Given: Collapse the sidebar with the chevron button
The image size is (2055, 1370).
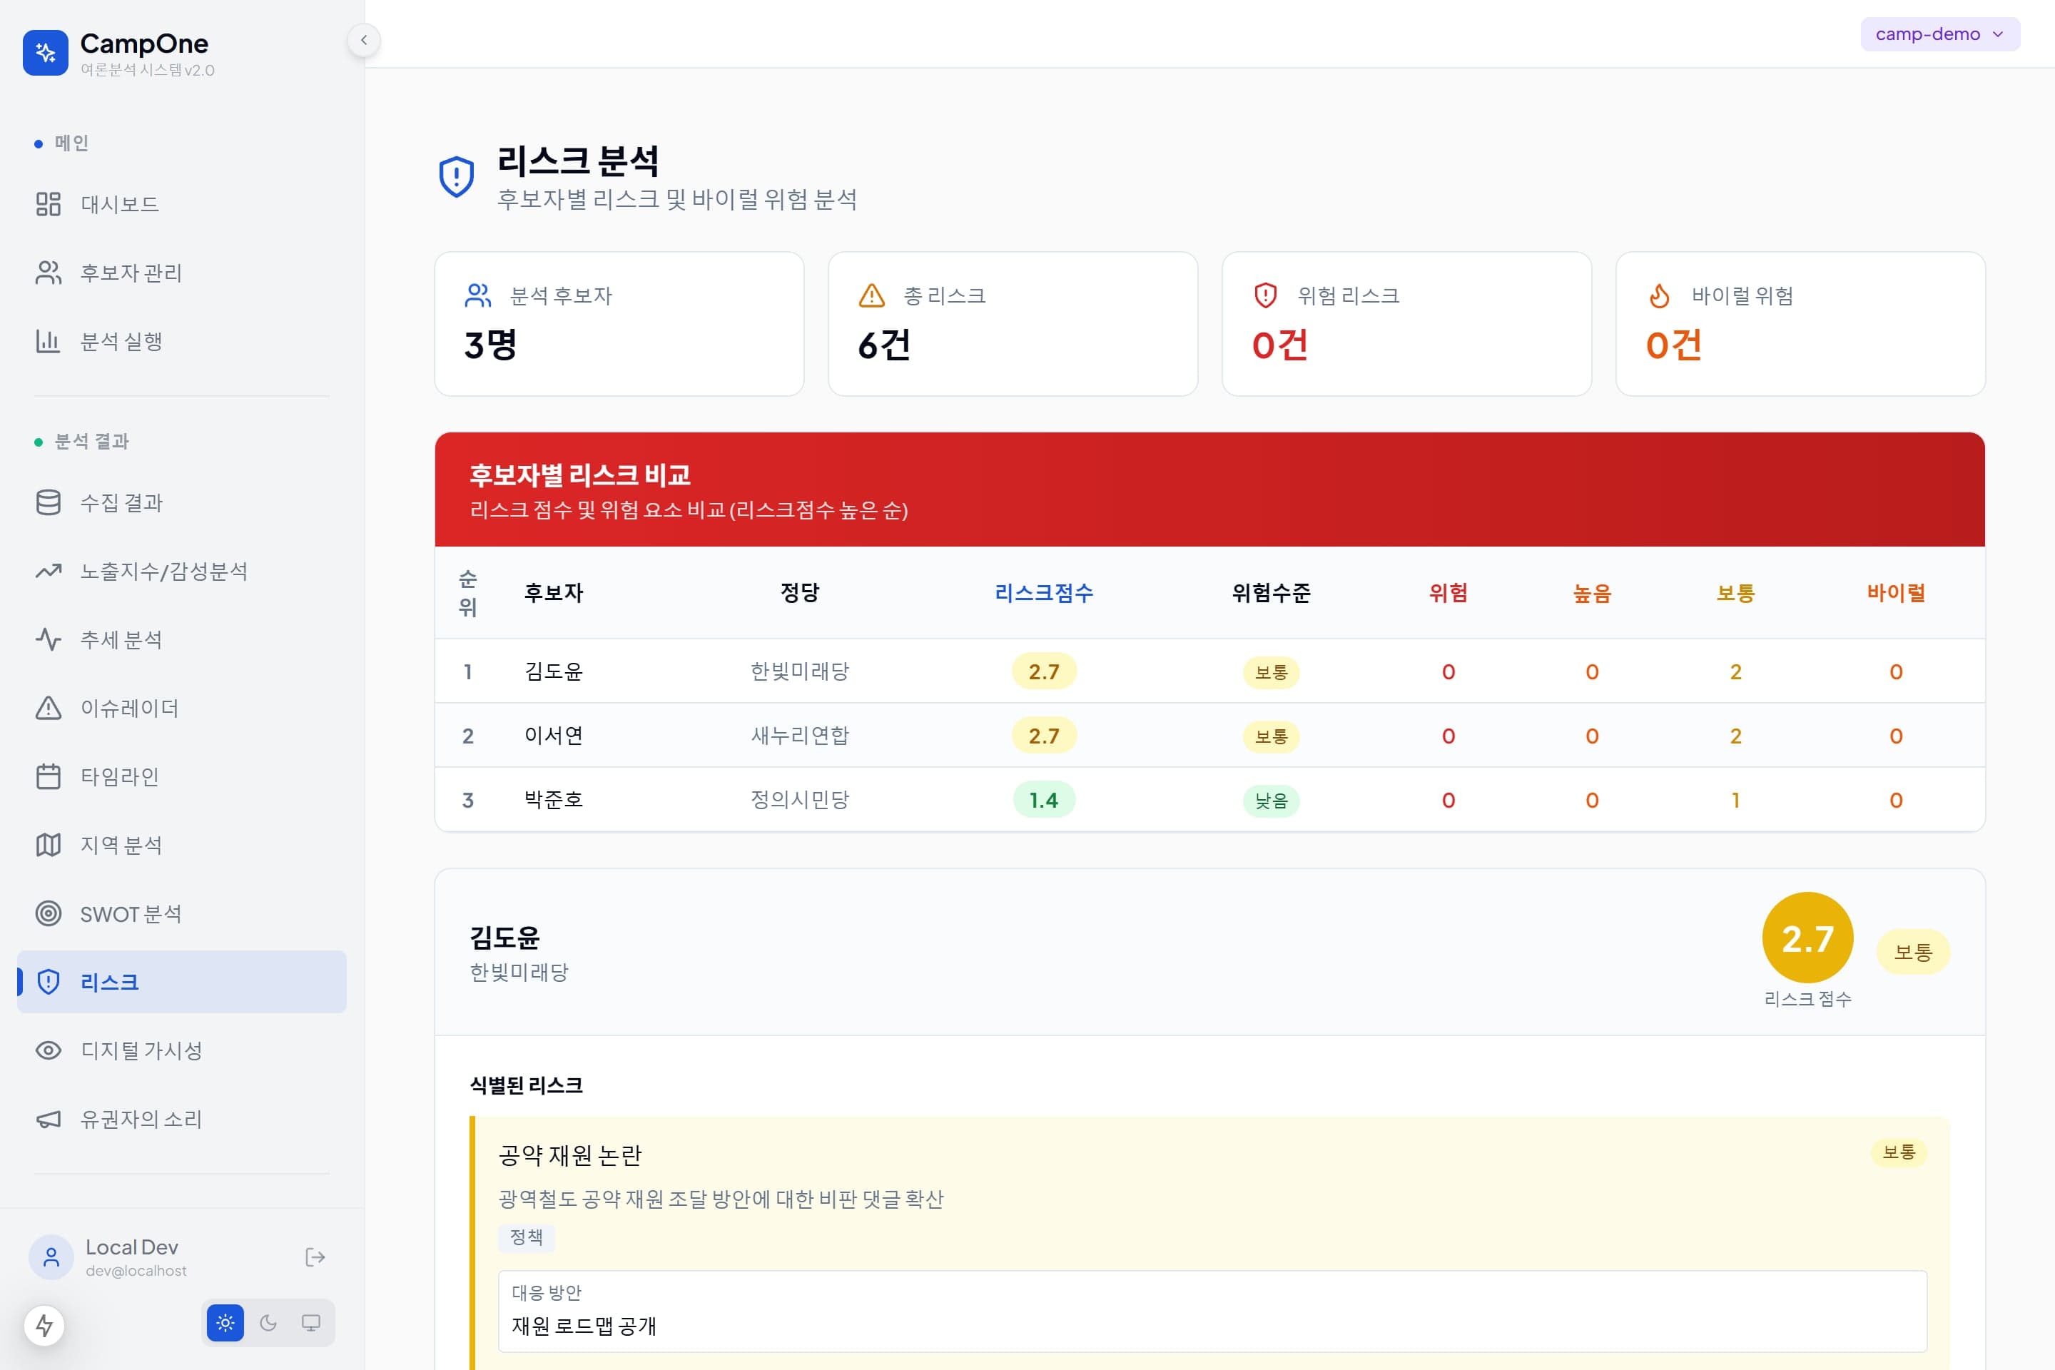Looking at the screenshot, I should coord(363,39).
